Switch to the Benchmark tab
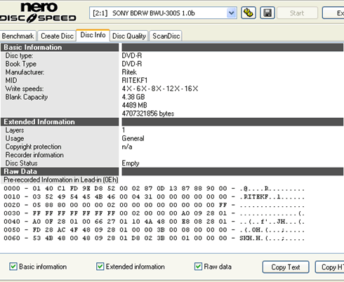 18,36
